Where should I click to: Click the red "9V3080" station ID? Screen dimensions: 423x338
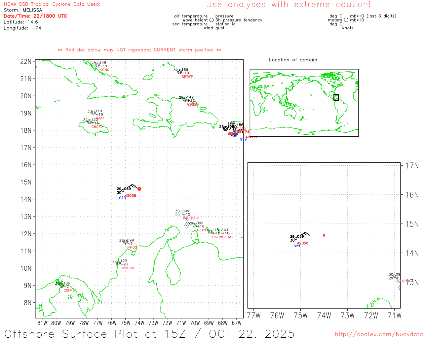127,268
